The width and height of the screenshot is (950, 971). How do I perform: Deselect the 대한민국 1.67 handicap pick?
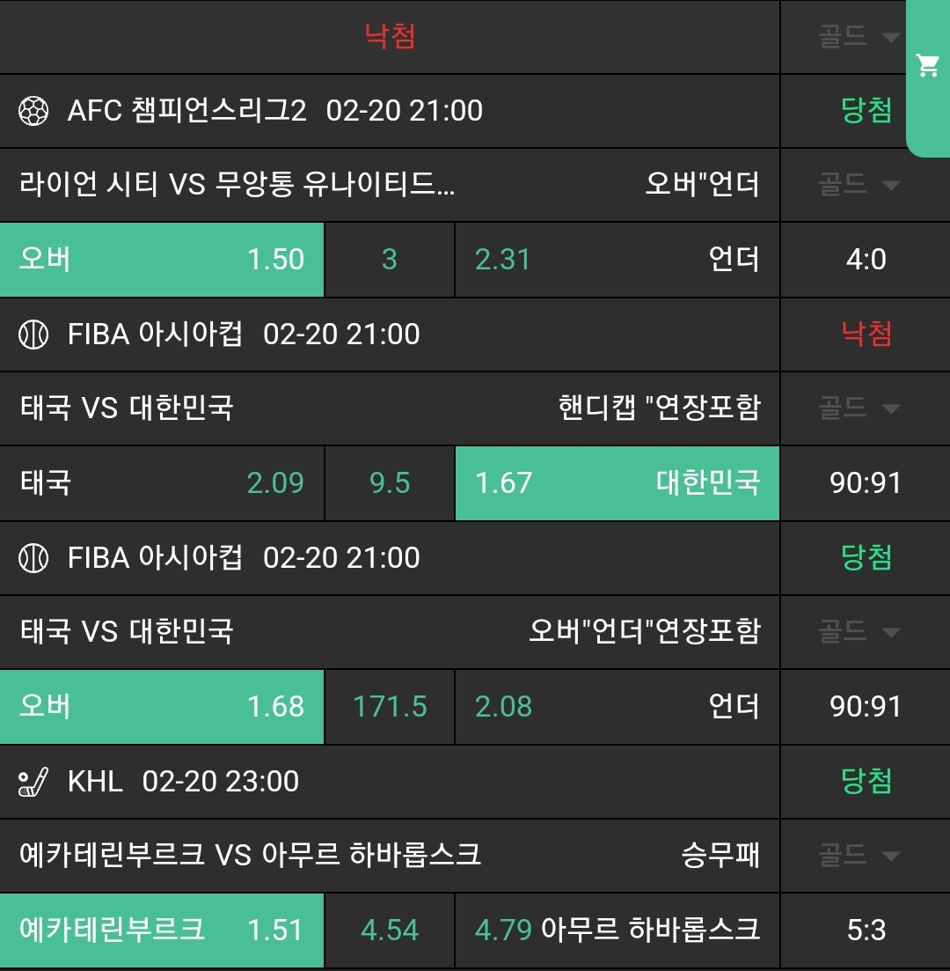point(617,483)
